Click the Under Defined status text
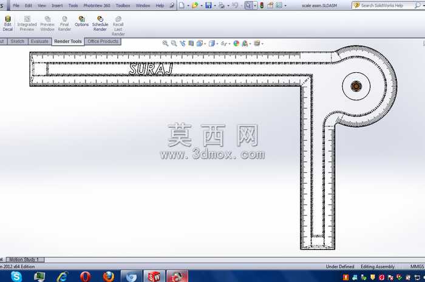This screenshot has height=282, width=425. 340,266
